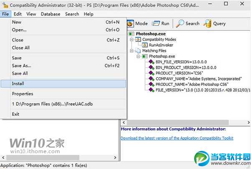Image resolution: width=251 pixels, height=169 pixels.
Task: Click the FILE_VERSION attribute diamond icon
Action: pos(152,90)
